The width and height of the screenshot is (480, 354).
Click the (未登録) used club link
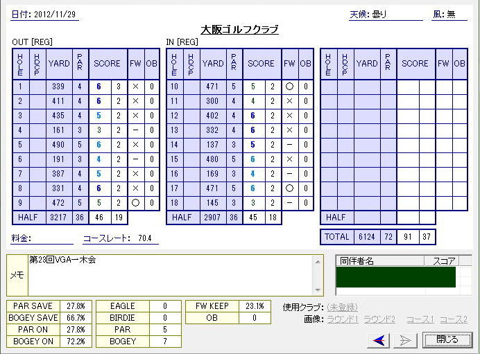click(x=342, y=307)
